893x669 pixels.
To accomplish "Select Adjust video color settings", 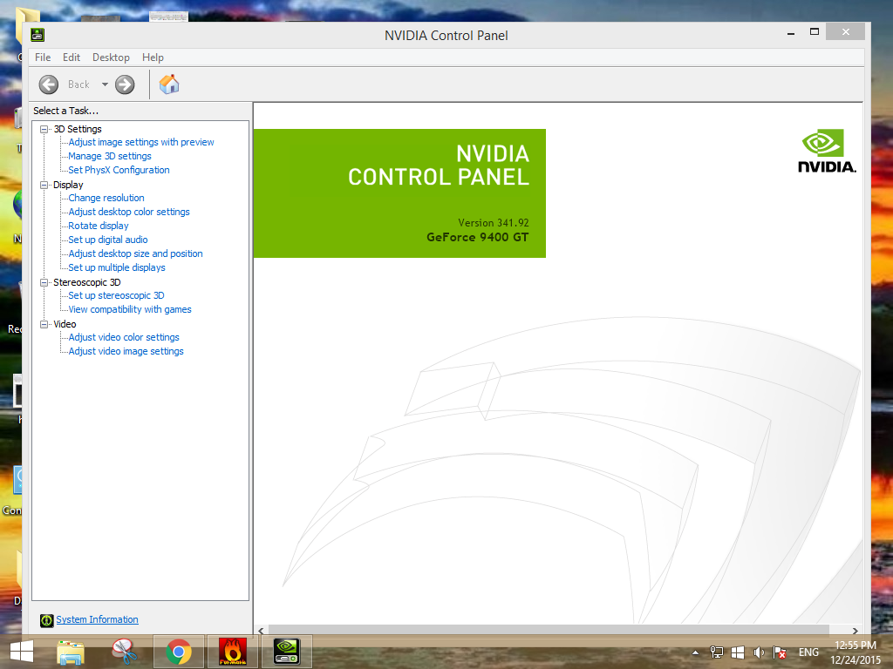I will [124, 337].
